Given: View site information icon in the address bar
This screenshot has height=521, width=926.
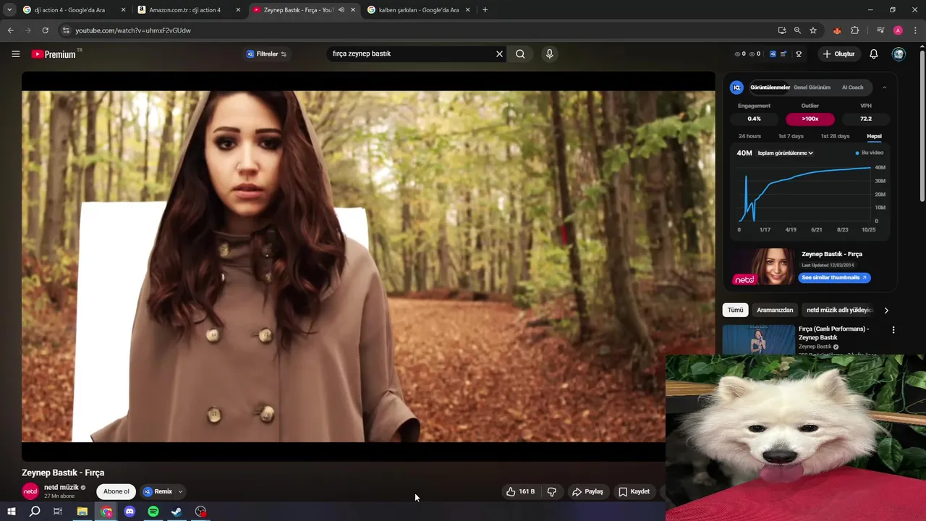Looking at the screenshot, I should pyautogui.click(x=66, y=30).
